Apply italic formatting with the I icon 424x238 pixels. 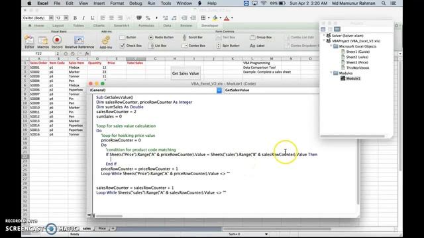coord(83,18)
